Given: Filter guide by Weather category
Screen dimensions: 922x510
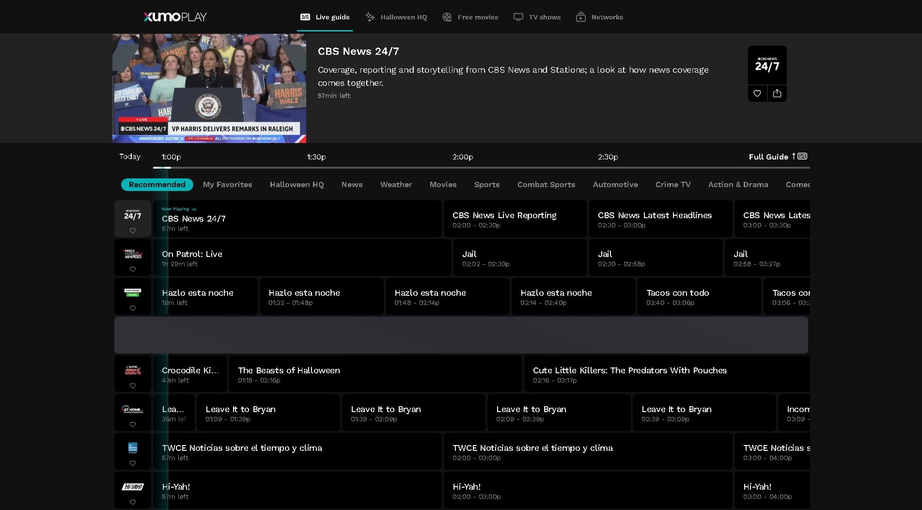Looking at the screenshot, I should (x=396, y=185).
